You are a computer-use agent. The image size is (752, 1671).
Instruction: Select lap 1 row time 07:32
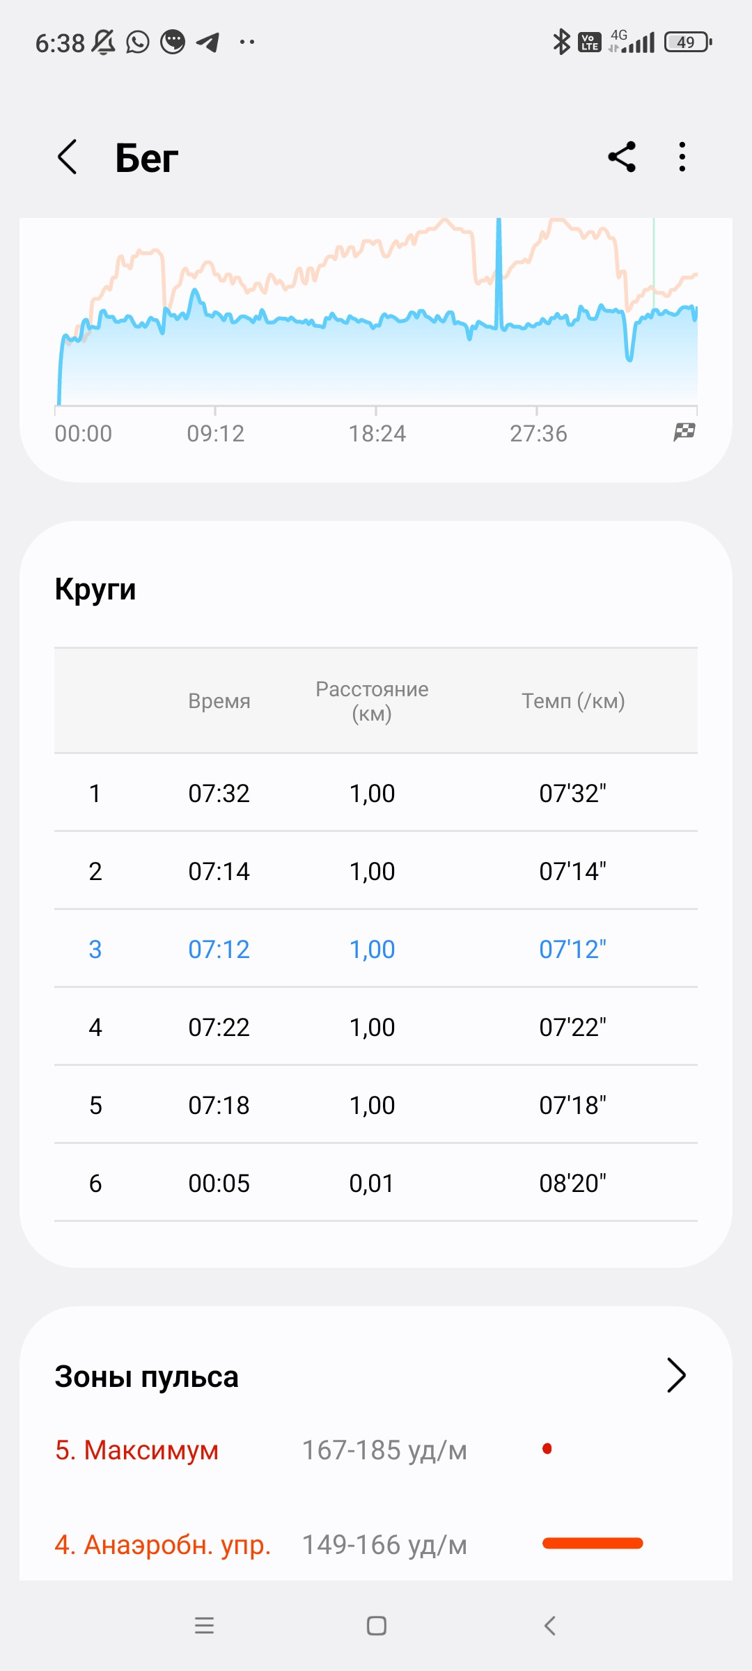pos(219,793)
